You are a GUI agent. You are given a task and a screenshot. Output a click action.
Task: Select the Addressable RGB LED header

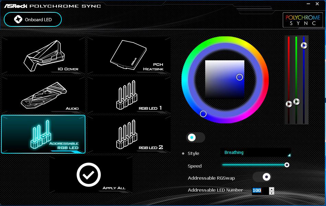coord(43,134)
